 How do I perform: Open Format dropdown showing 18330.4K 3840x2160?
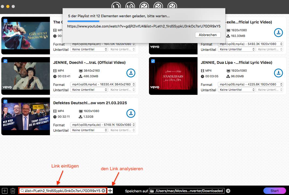pyautogui.click(x=103, y=85)
